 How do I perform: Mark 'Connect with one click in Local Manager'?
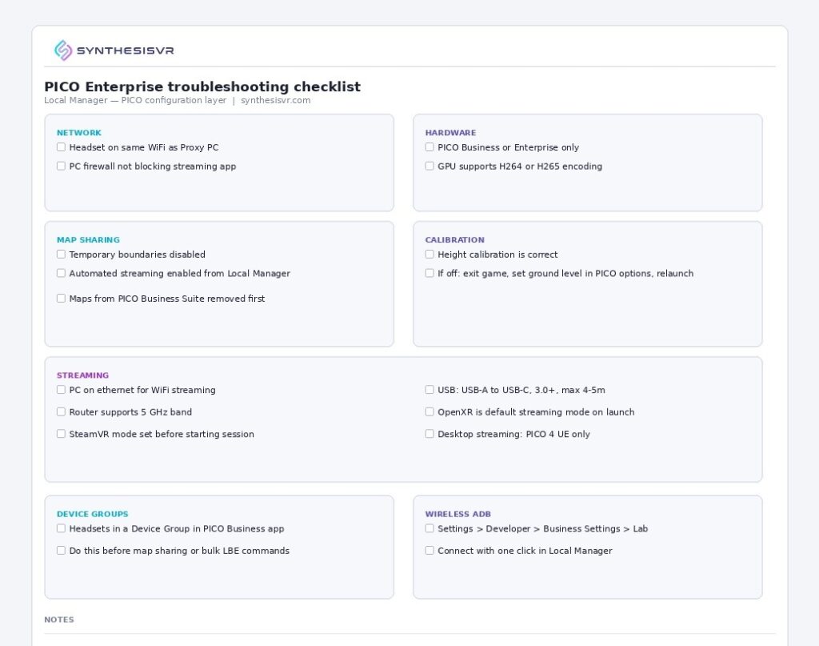pyautogui.click(x=429, y=551)
